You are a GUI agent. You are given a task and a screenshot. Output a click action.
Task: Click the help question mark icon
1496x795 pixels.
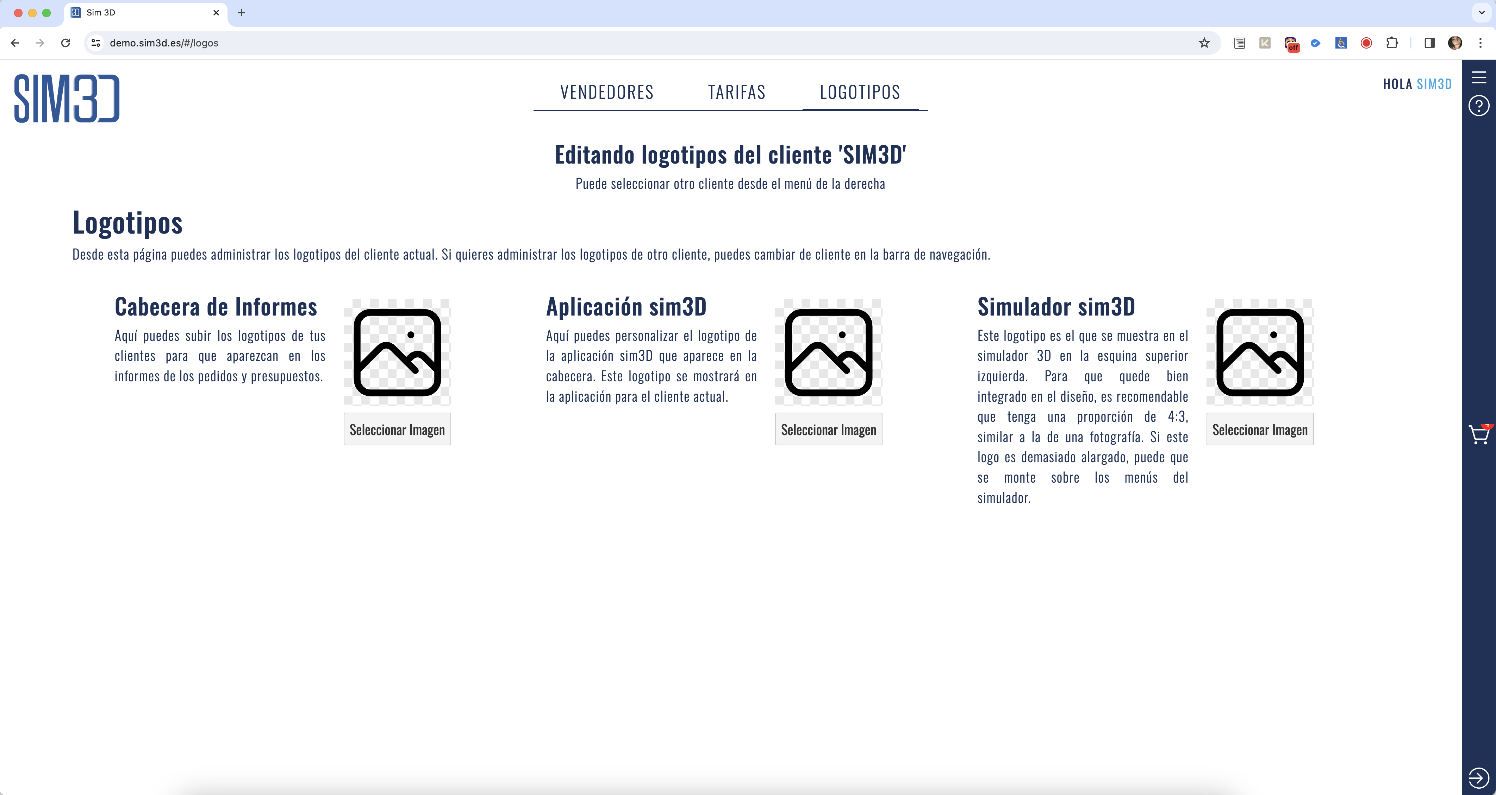[x=1479, y=106]
